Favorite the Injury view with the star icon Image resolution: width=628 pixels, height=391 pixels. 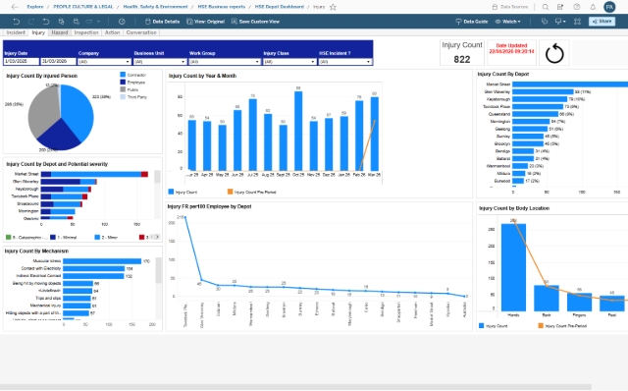[333, 7]
